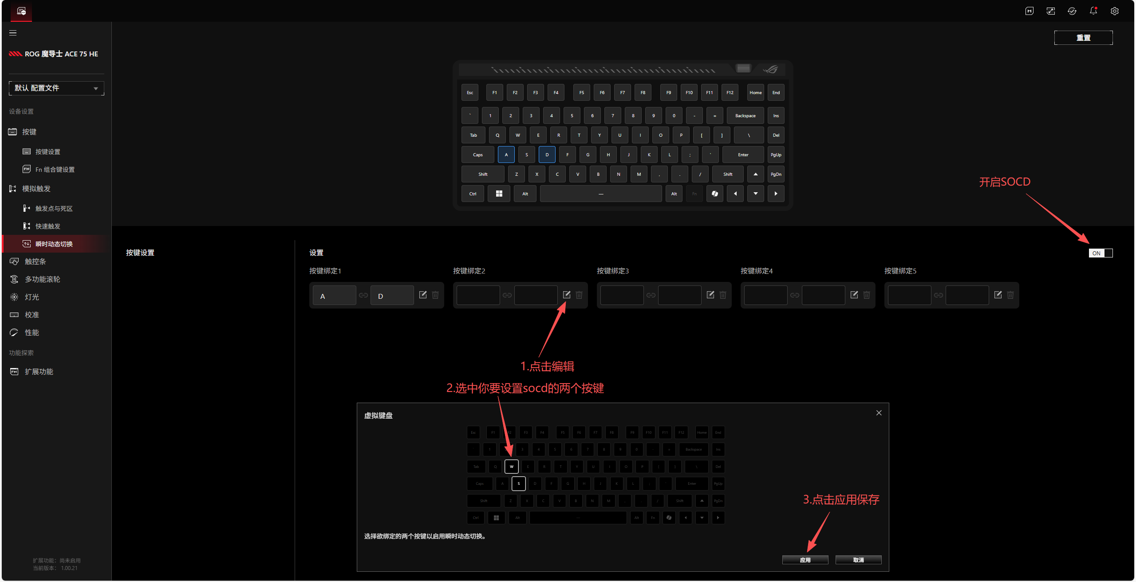Screen dimensions: 1136x582
Task: Open the 默认 配置文件 profile dropdown
Action: tap(56, 88)
